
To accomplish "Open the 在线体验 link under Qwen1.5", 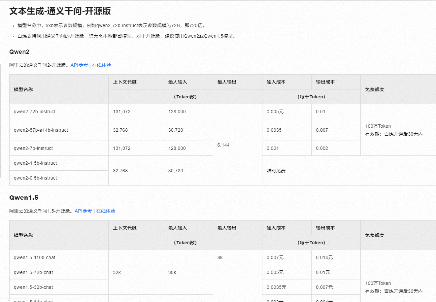I will point(106,211).
